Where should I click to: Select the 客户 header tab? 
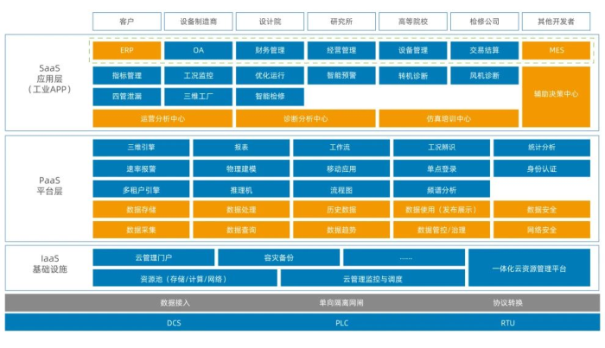click(x=127, y=22)
